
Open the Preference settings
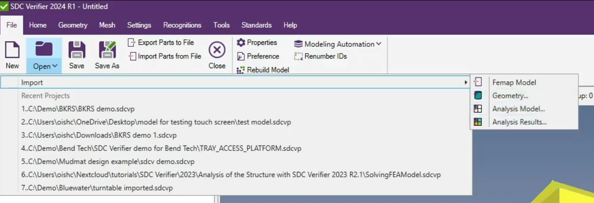pos(258,56)
